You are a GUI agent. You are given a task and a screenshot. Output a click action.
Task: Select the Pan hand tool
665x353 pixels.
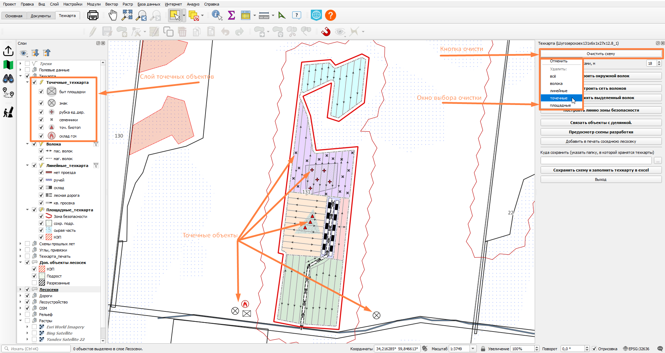pyautogui.click(x=113, y=15)
